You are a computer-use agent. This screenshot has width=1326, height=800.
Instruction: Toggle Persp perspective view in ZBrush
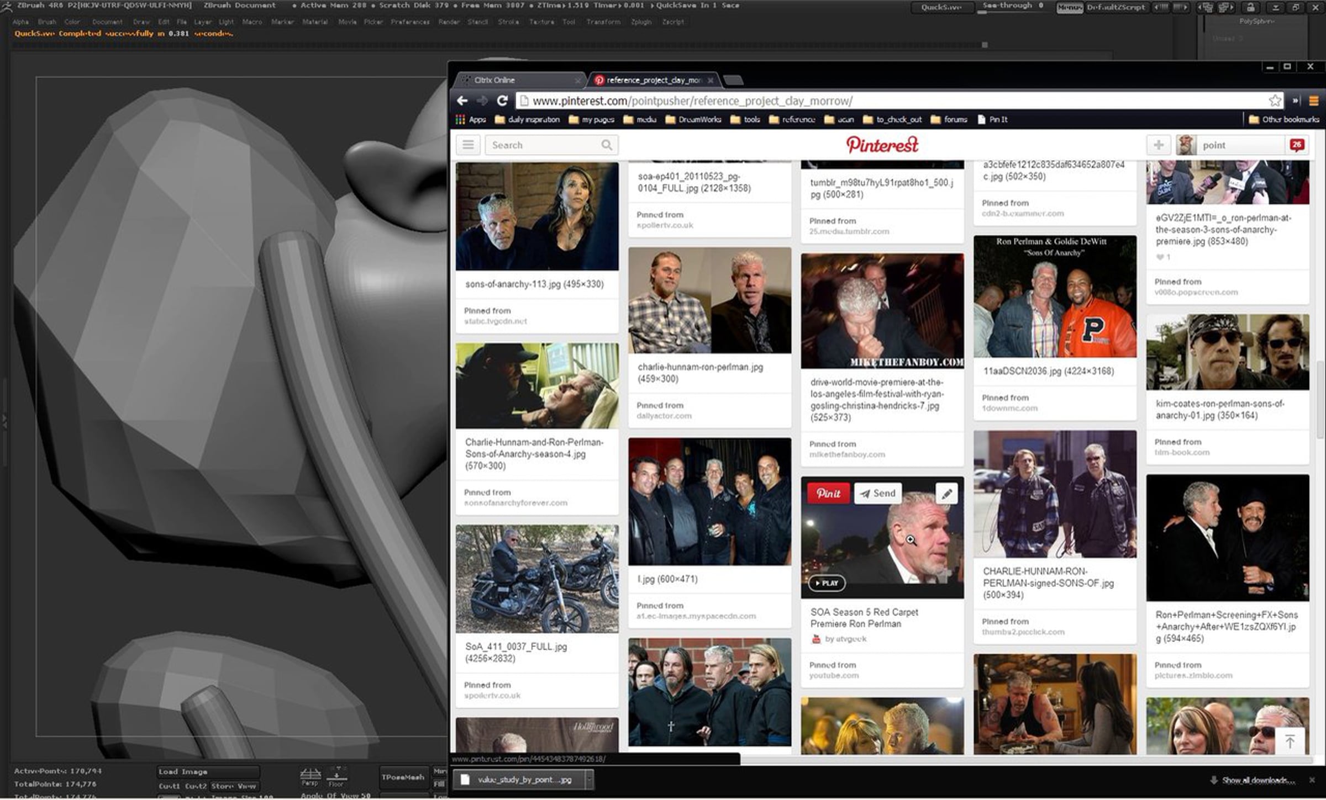[x=310, y=777]
